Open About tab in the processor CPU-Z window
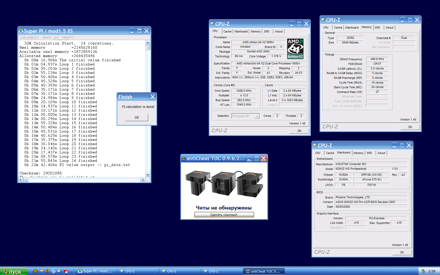440x275 pixels. [x=279, y=31]
